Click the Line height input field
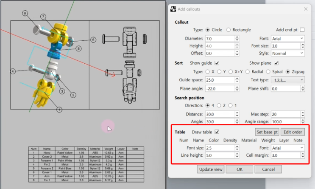This screenshot has height=189, width=315. pyautogui.click(x=220, y=155)
